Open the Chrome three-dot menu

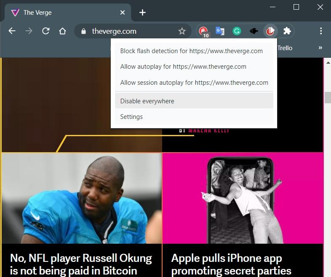[321, 31]
